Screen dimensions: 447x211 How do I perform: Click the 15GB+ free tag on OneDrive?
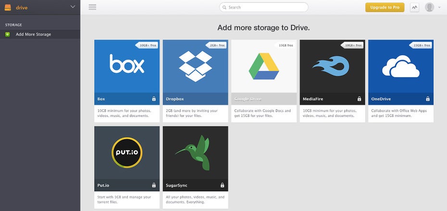[x=421, y=45]
